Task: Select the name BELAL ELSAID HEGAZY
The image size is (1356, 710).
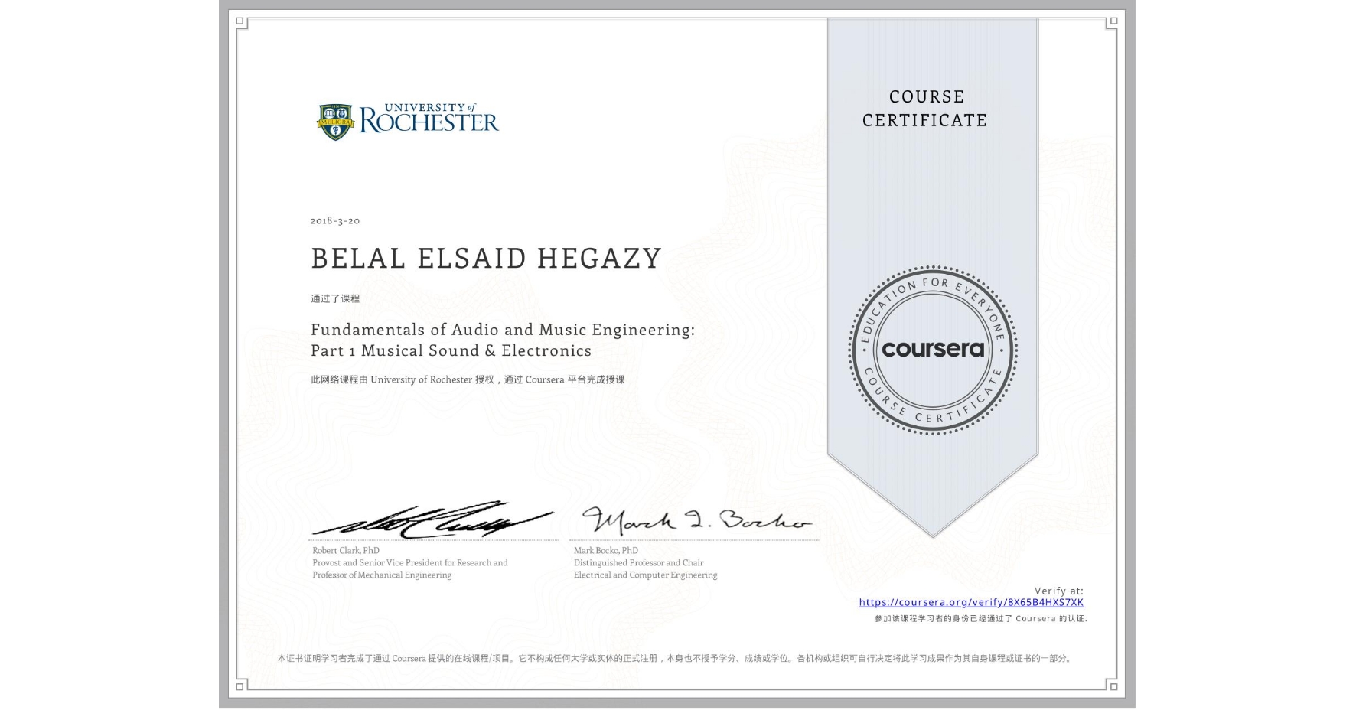Action: (x=486, y=259)
